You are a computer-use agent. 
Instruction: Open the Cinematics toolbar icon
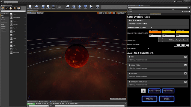point(74,7)
